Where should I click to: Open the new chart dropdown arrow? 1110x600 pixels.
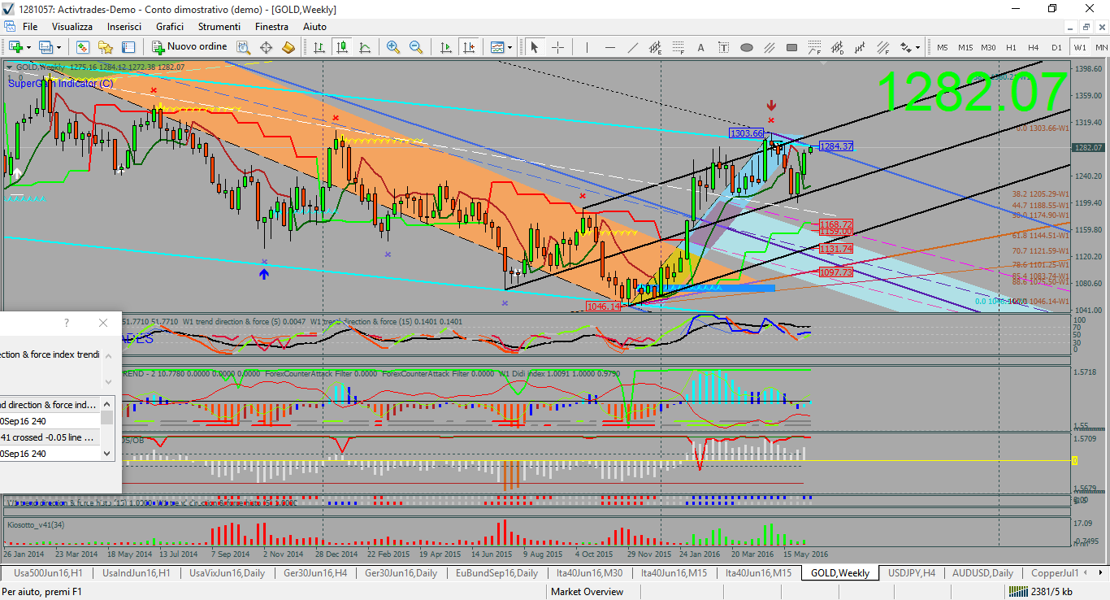(x=28, y=47)
